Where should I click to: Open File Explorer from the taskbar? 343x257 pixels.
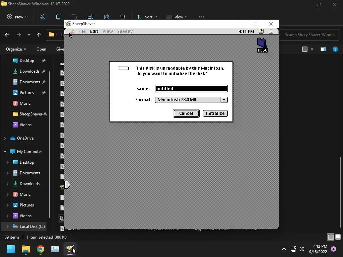click(25, 249)
